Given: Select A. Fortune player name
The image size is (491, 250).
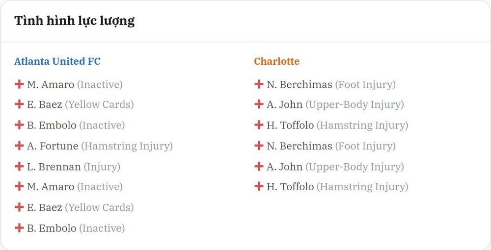Looking at the screenshot, I should [53, 146].
